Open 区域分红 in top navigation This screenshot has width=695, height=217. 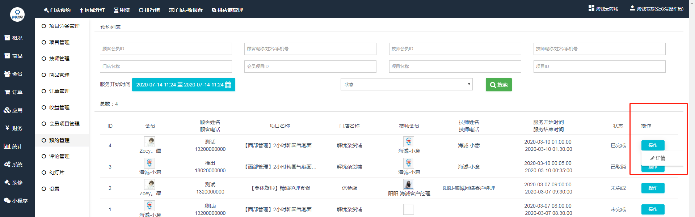(x=92, y=10)
